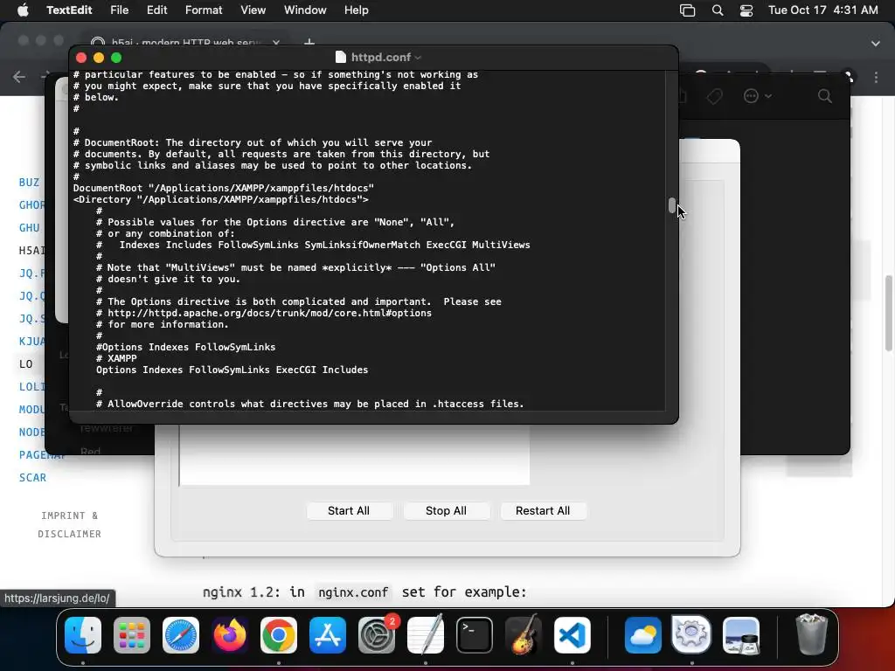Click the TextEdit icon in the Dock

[426, 635]
